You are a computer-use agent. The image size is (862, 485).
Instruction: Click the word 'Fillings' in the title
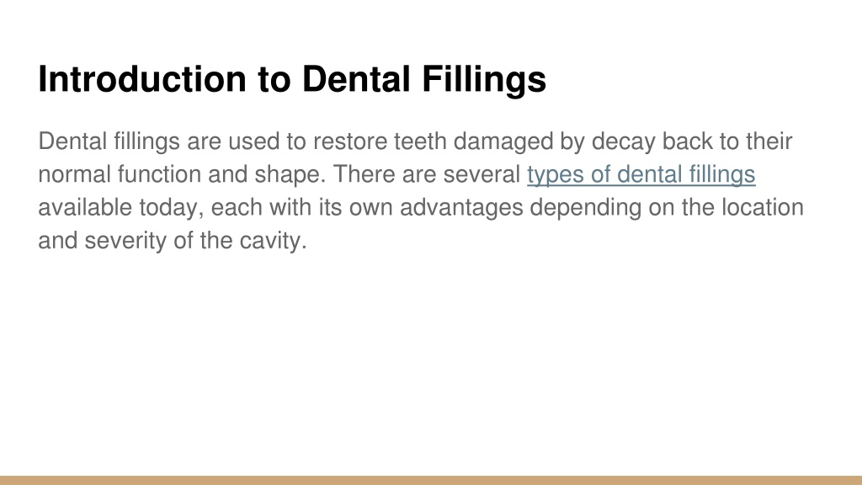coord(484,80)
